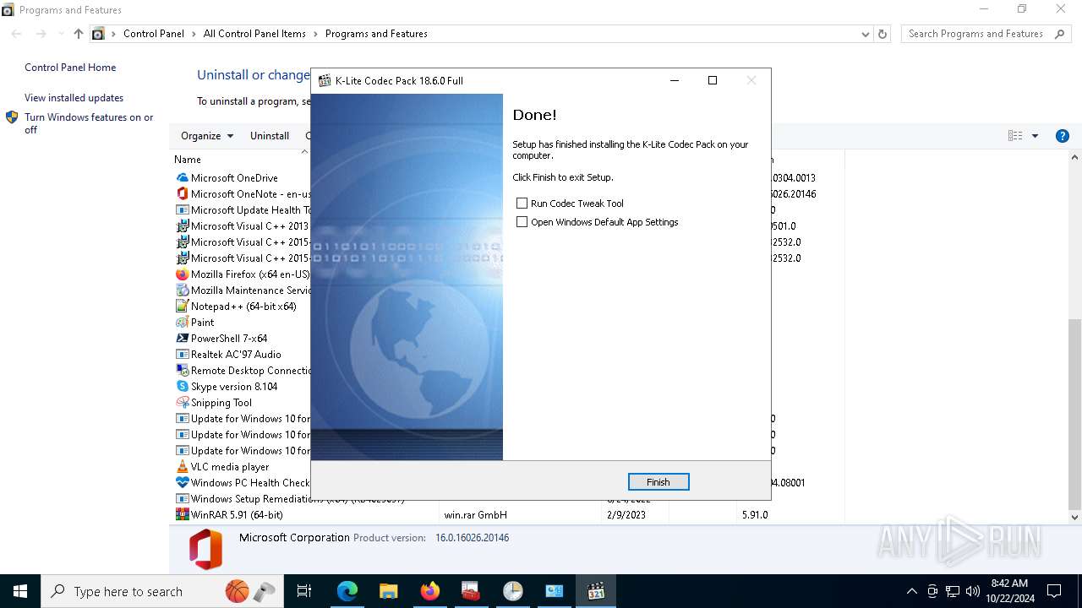Click the Realtek AC'97 Audio icon
The width and height of the screenshot is (1082, 608).
182,355
